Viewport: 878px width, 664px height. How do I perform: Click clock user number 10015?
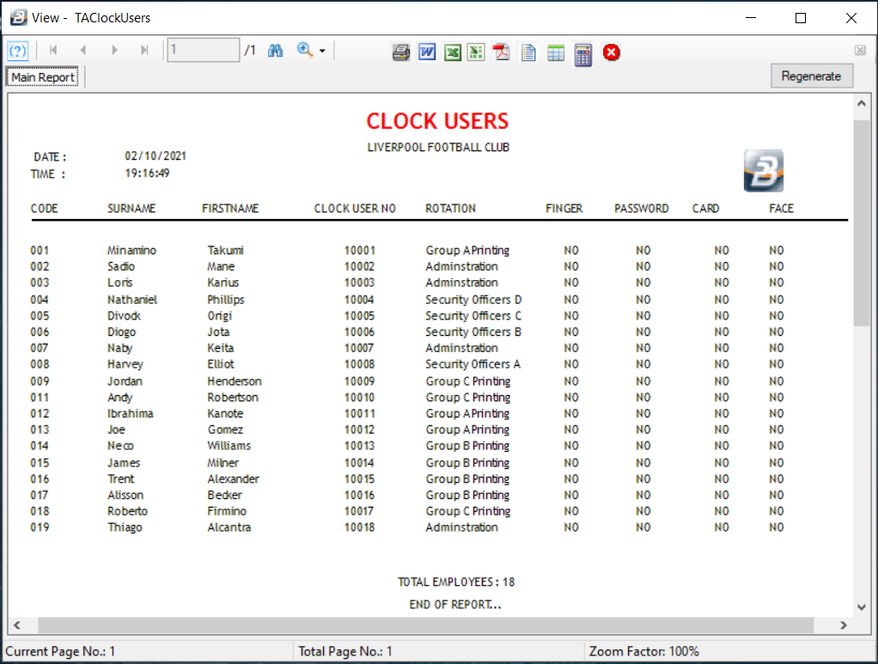359,479
